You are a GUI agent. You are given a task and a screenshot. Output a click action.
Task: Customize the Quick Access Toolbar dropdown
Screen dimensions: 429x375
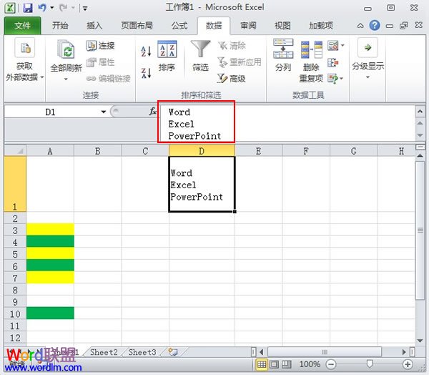85,8
